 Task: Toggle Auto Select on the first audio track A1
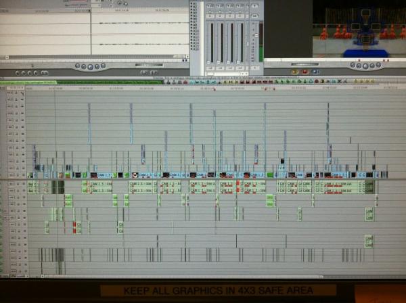point(24,184)
